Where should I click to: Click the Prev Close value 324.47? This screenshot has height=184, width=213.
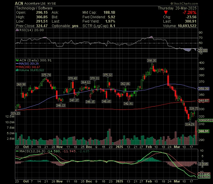(x=42, y=26)
